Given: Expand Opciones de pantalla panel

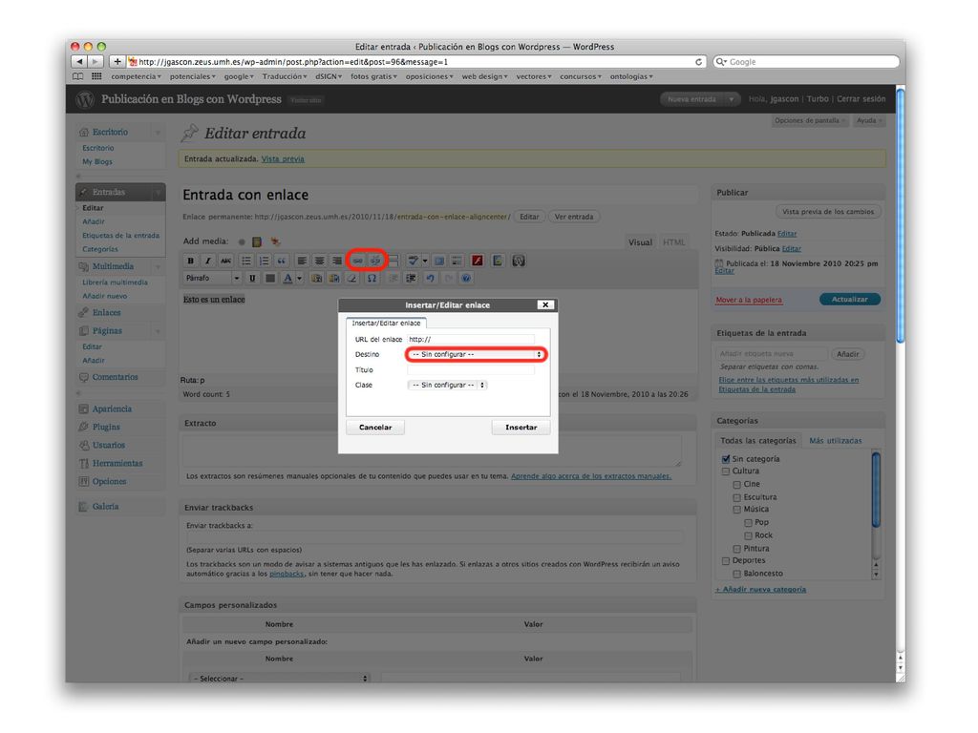Looking at the screenshot, I should coord(810,121).
